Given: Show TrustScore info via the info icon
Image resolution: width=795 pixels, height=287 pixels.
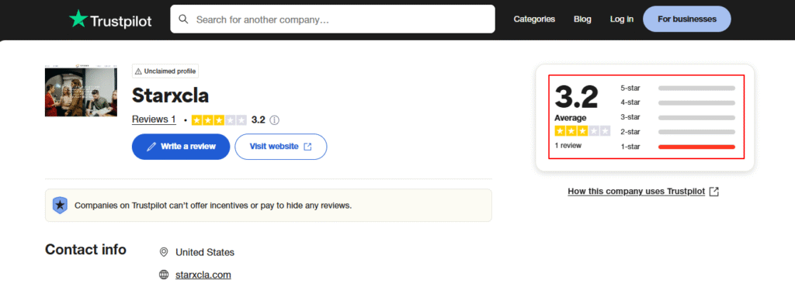Looking at the screenshot, I should [274, 120].
